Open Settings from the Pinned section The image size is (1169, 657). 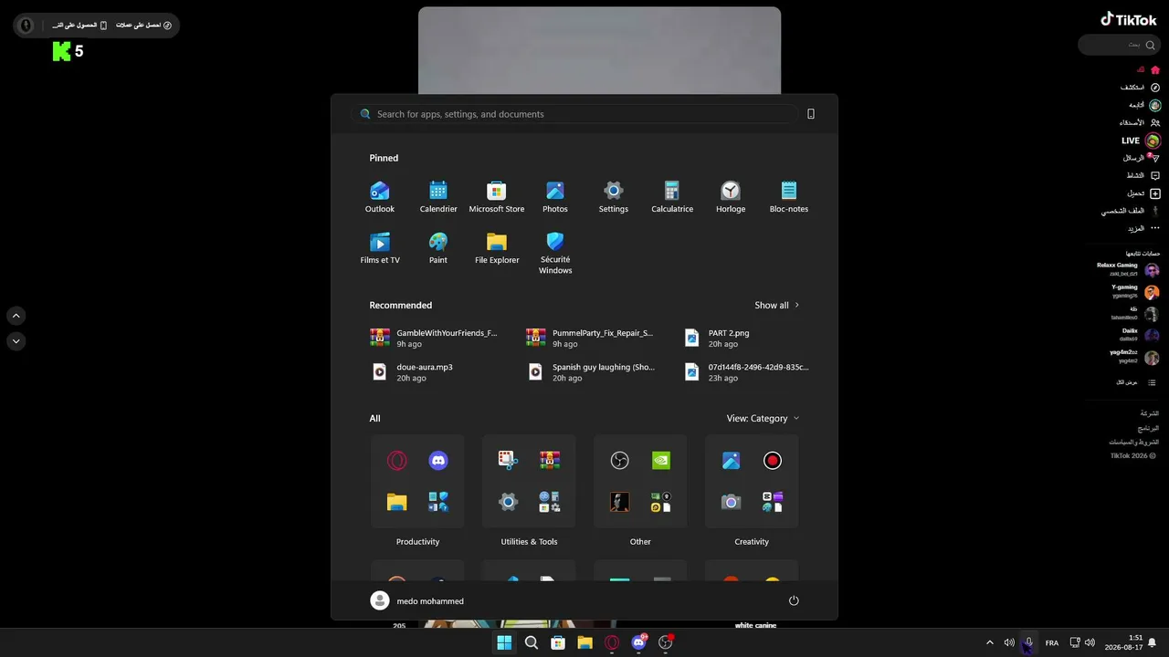click(614, 197)
